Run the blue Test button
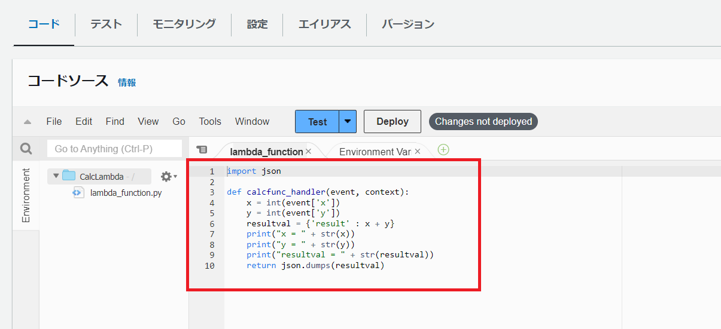 (x=317, y=122)
